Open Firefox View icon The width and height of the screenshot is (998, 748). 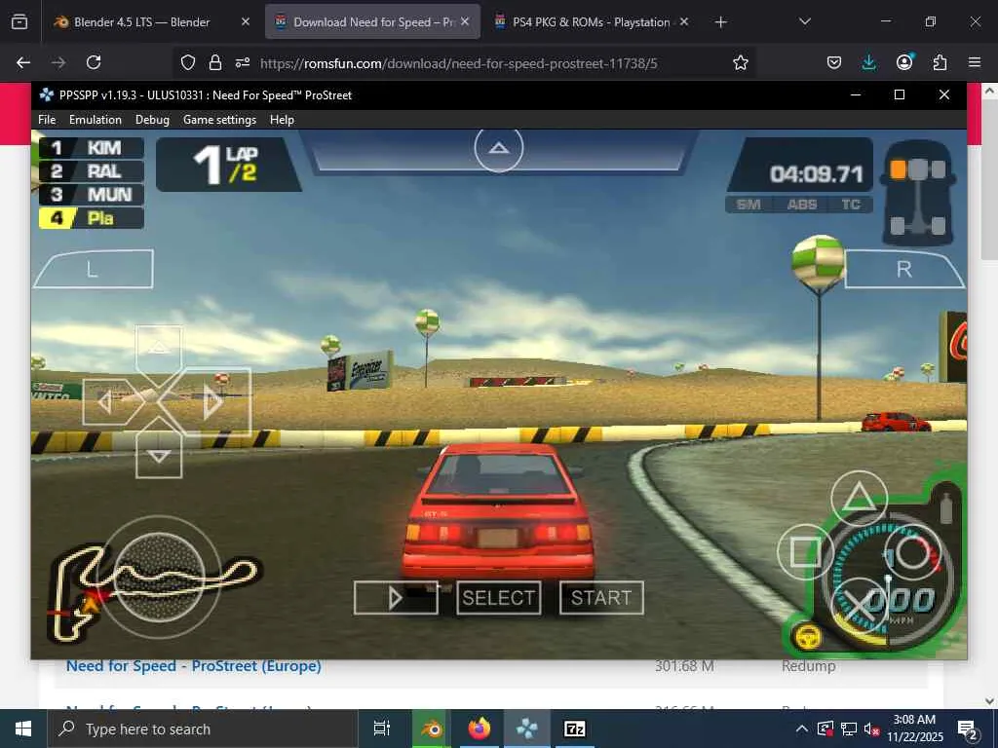click(19, 21)
